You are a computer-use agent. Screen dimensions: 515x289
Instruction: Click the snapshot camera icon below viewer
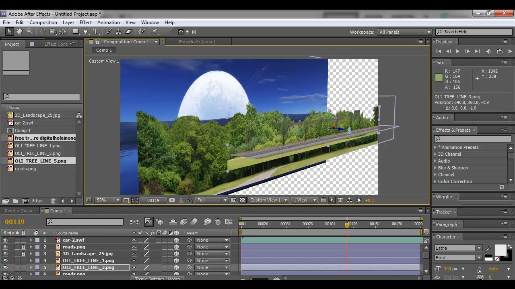click(x=172, y=200)
